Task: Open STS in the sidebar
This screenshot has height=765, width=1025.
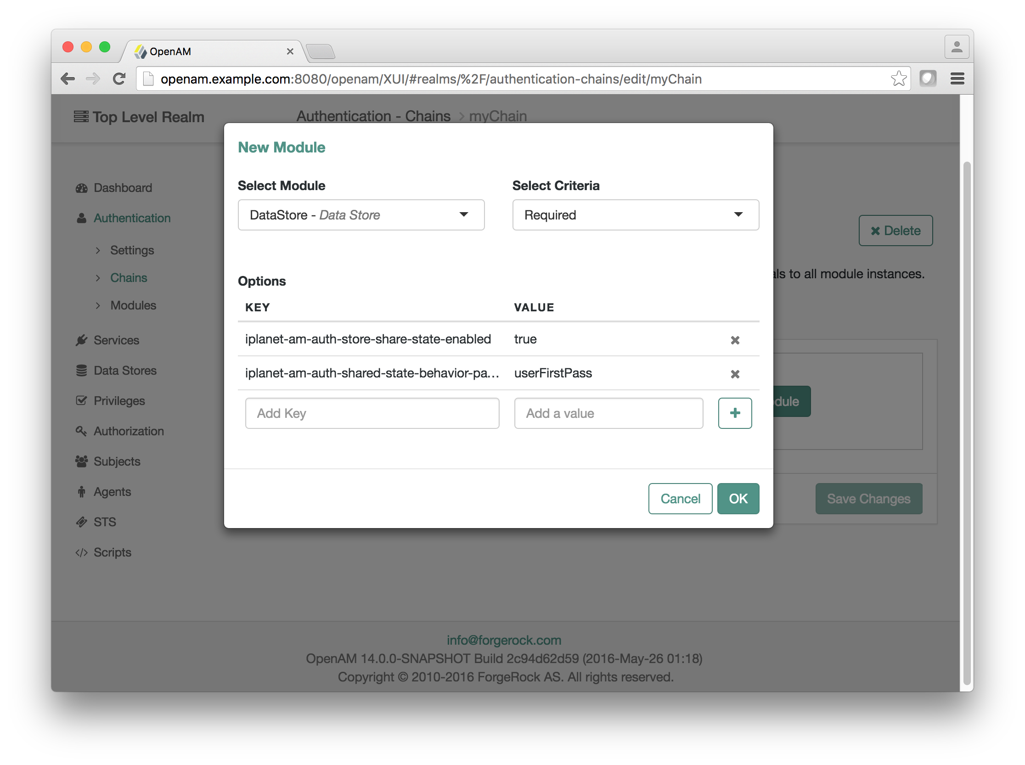Action: click(x=105, y=522)
